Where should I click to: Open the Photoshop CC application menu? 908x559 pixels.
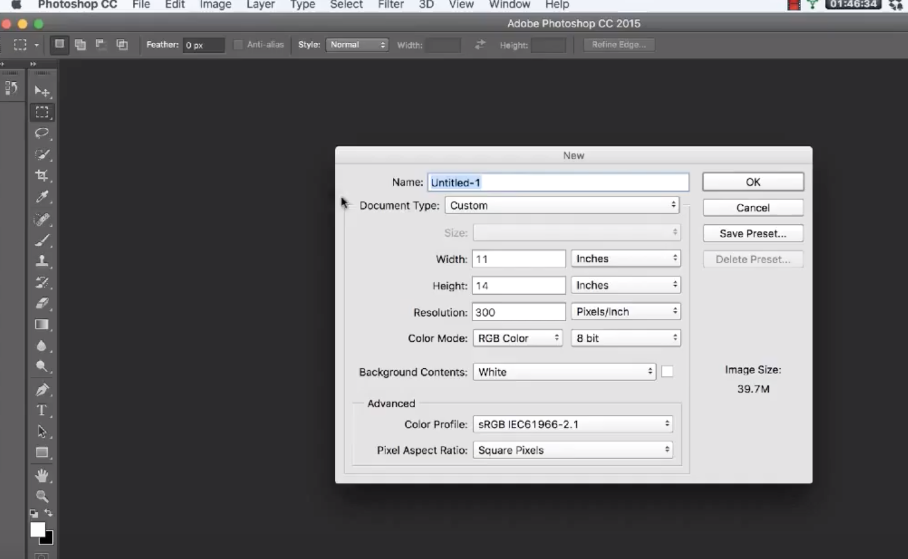77,4
